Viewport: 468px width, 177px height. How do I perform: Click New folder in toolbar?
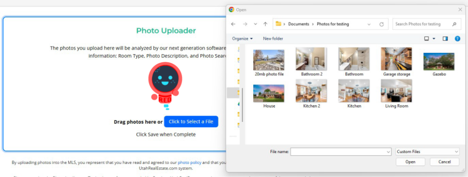pos(273,39)
